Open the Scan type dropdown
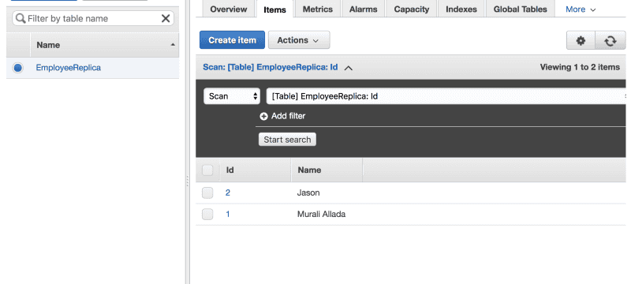 point(232,96)
